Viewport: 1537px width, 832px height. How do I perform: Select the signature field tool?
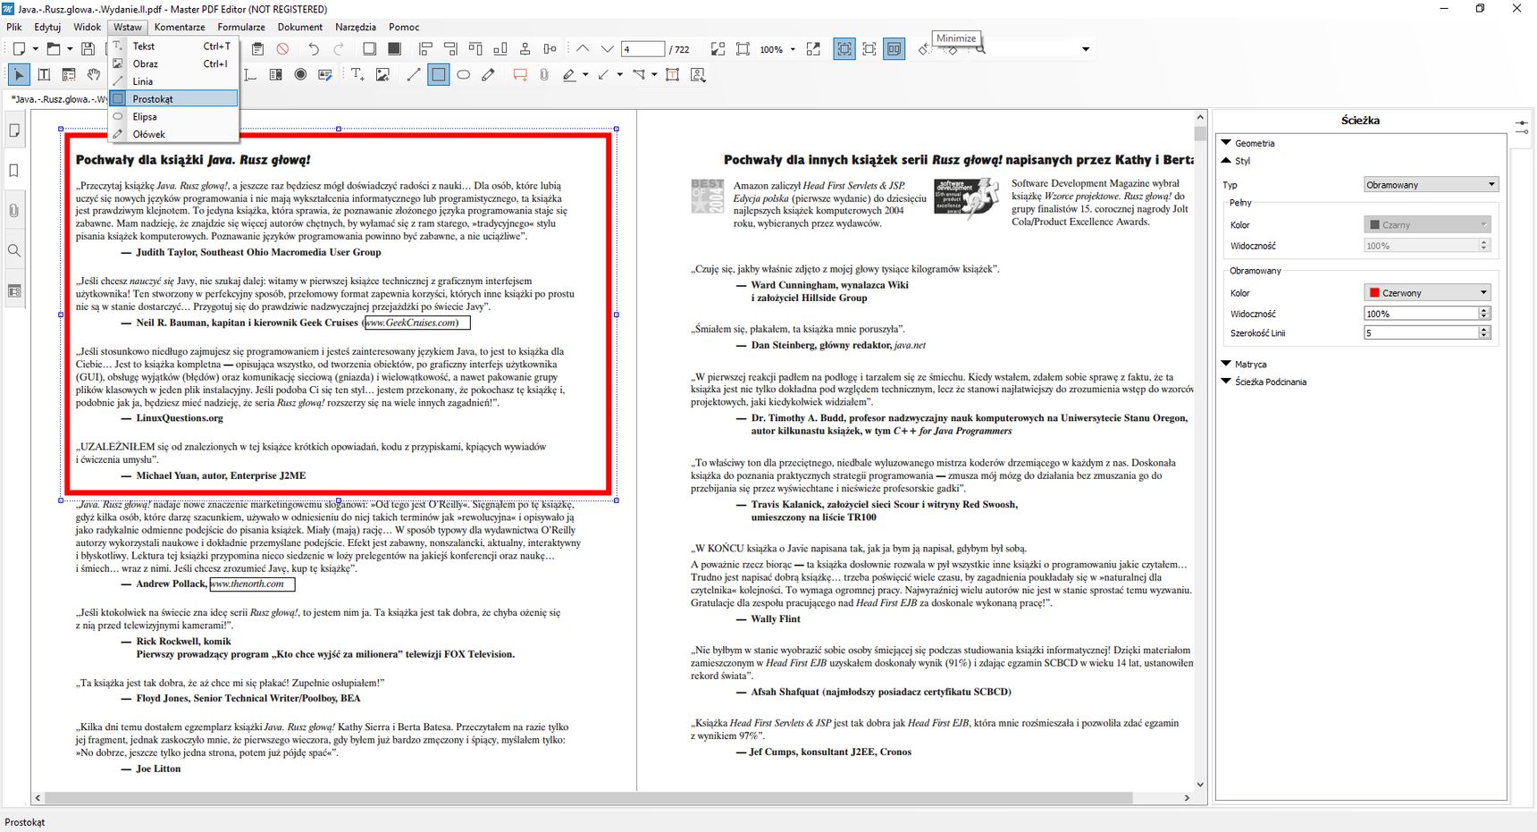click(325, 75)
